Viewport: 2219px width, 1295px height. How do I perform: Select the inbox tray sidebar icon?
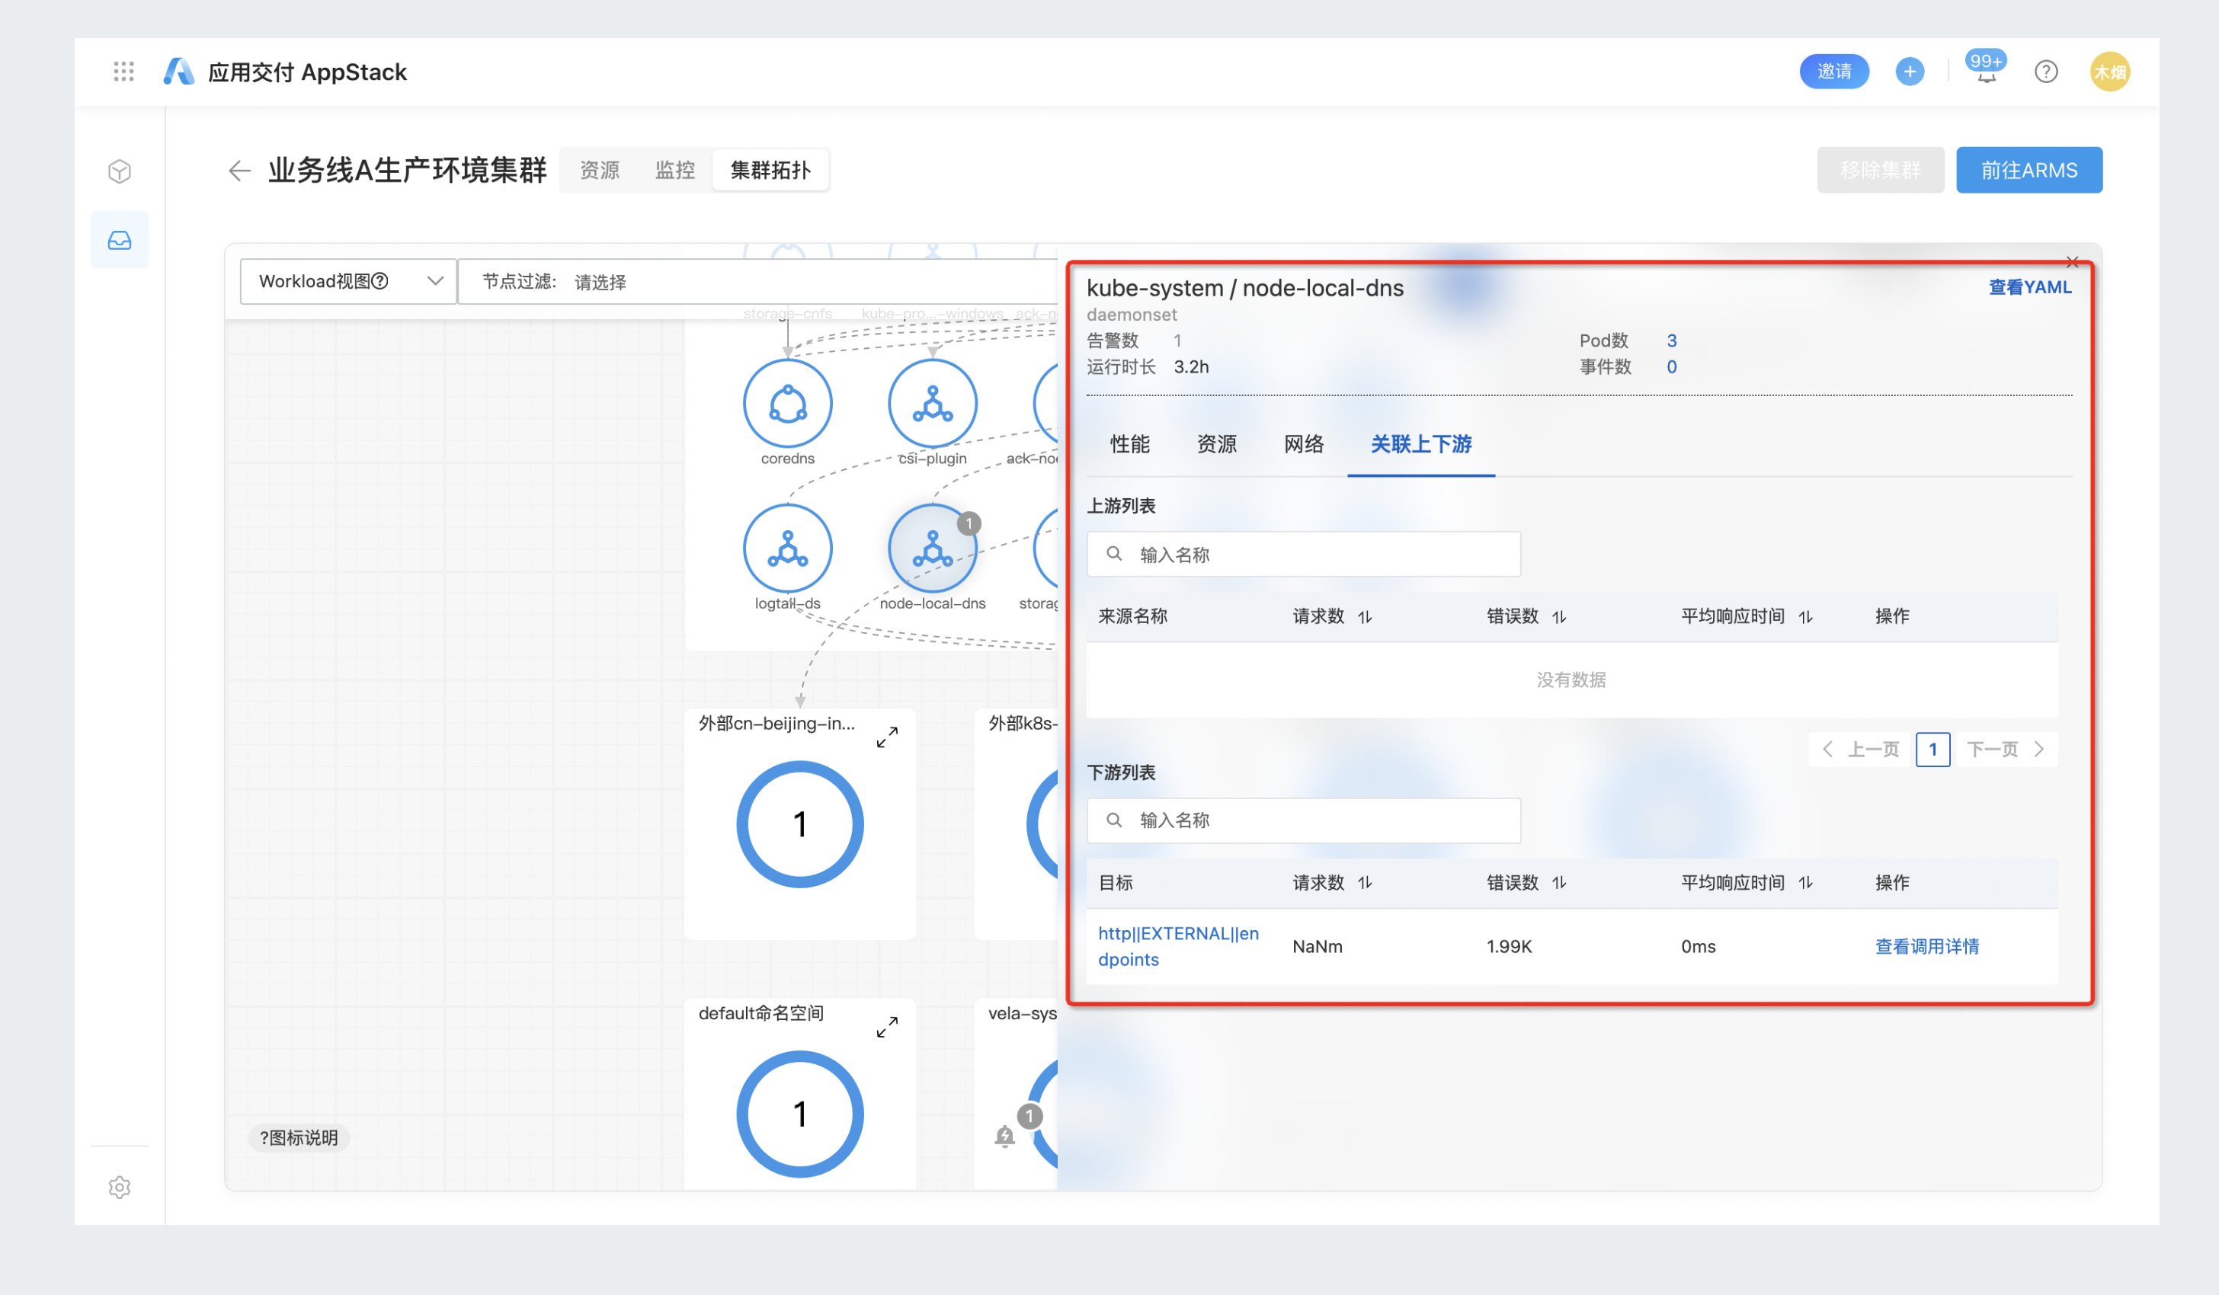click(x=120, y=239)
